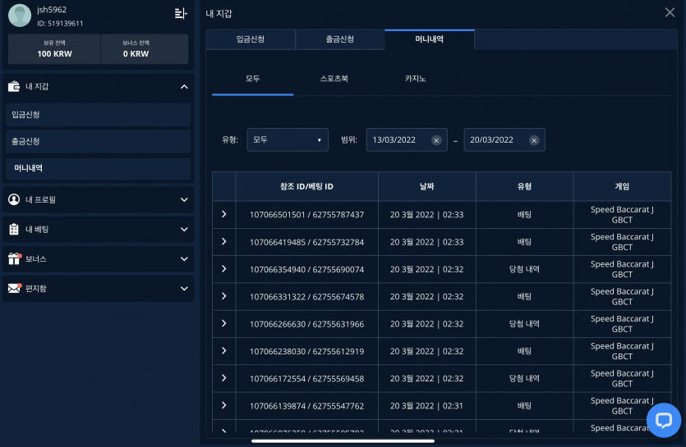Viewport: 686px width, 447px height.
Task: Expand the 내 베팅 section chevron
Action: click(x=184, y=230)
